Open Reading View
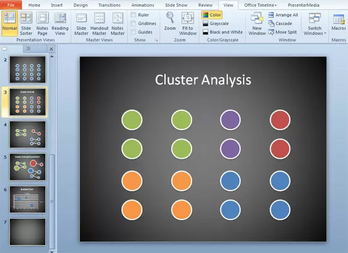348x253 pixels. tap(60, 23)
